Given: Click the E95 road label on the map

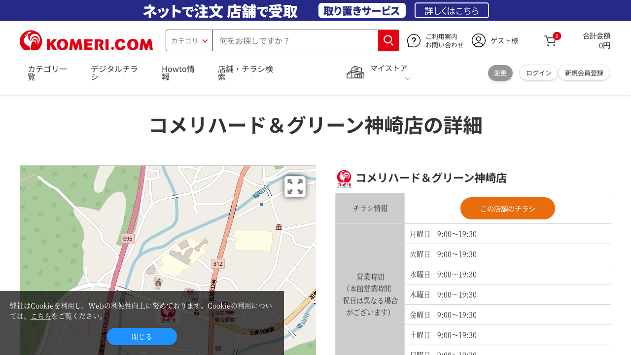Looking at the screenshot, I should point(128,239).
